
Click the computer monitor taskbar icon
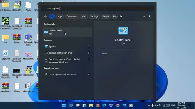(x=111, y=105)
